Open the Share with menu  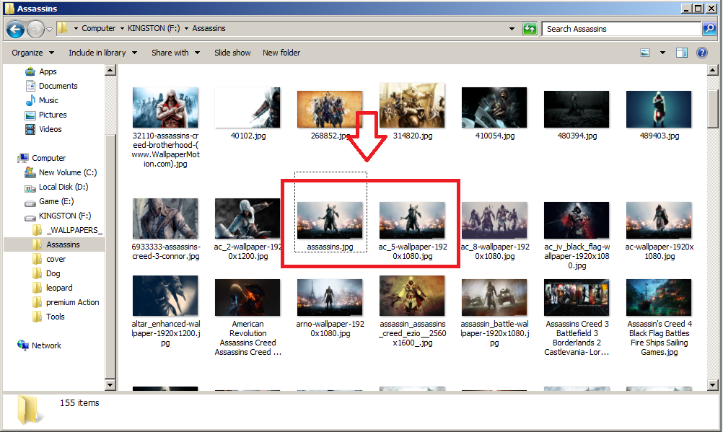[x=175, y=53]
